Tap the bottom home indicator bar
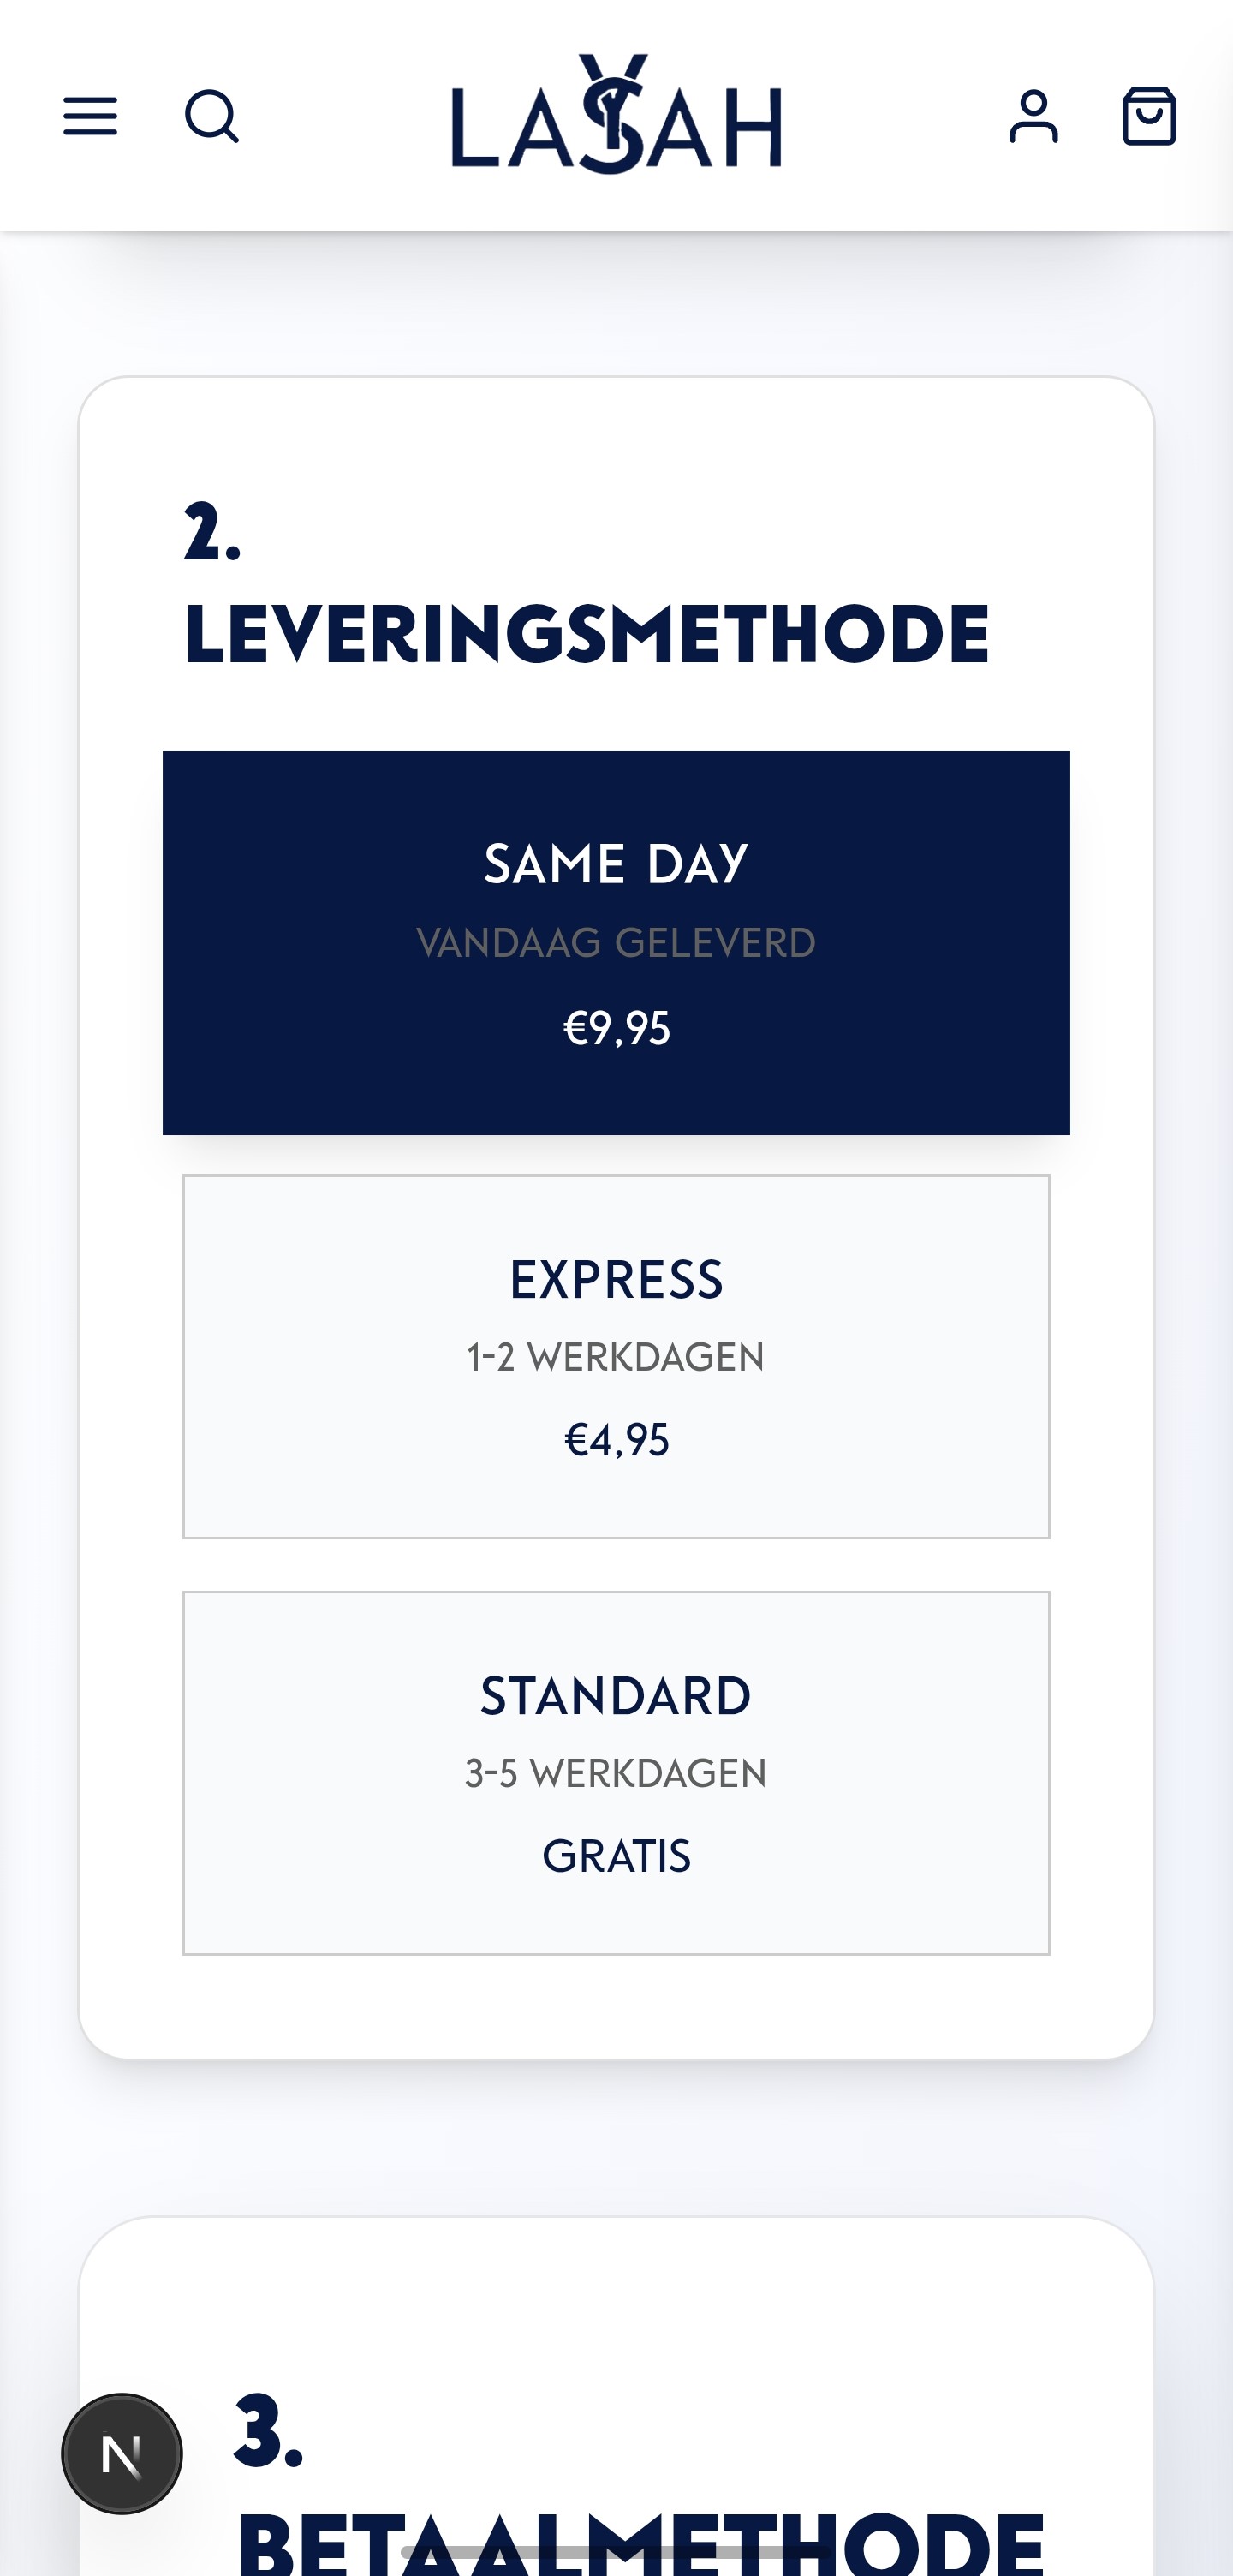Image resolution: width=1233 pixels, height=2576 pixels. [616, 2553]
